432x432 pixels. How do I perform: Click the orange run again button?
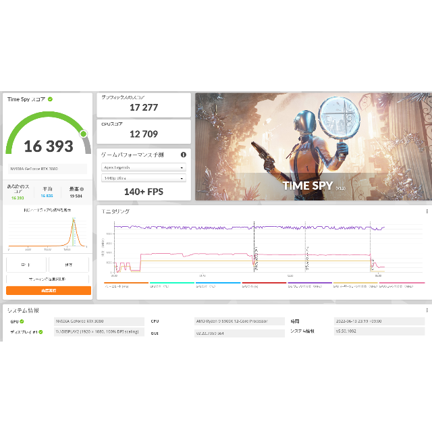point(49,290)
